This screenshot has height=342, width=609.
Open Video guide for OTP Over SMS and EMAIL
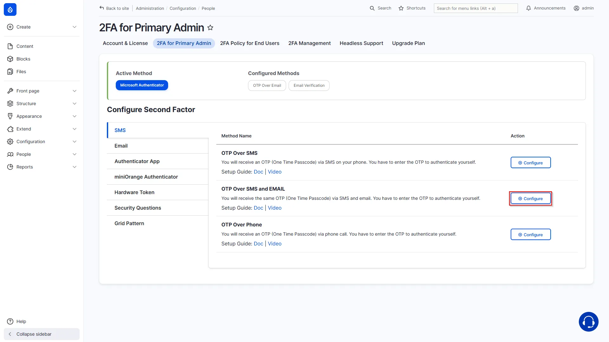tap(275, 208)
